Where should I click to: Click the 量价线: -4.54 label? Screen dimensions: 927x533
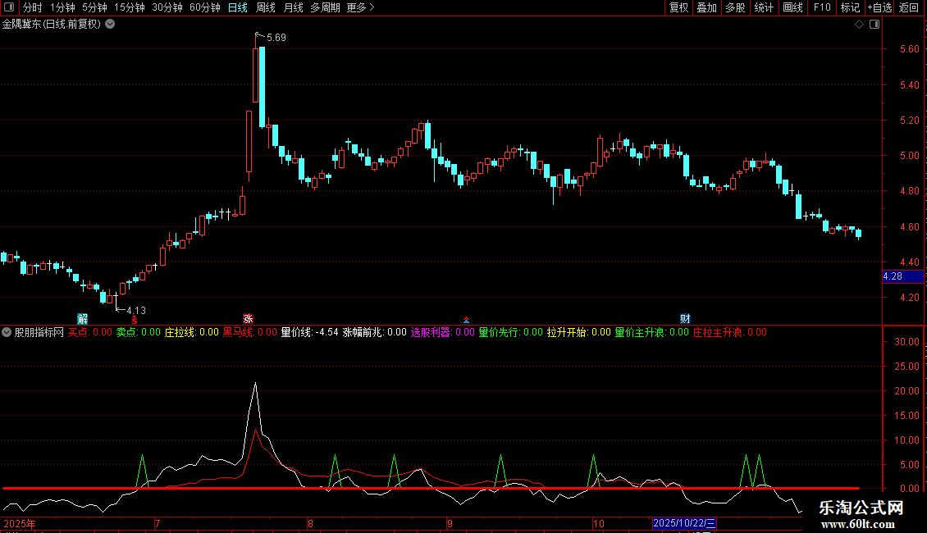(310, 332)
